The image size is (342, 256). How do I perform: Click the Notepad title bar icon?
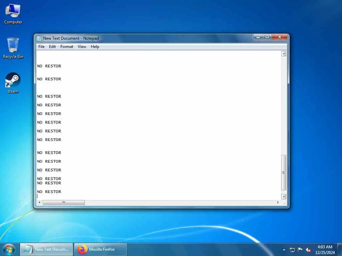click(x=39, y=38)
